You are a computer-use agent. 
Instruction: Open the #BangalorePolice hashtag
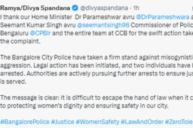(25, 122)
